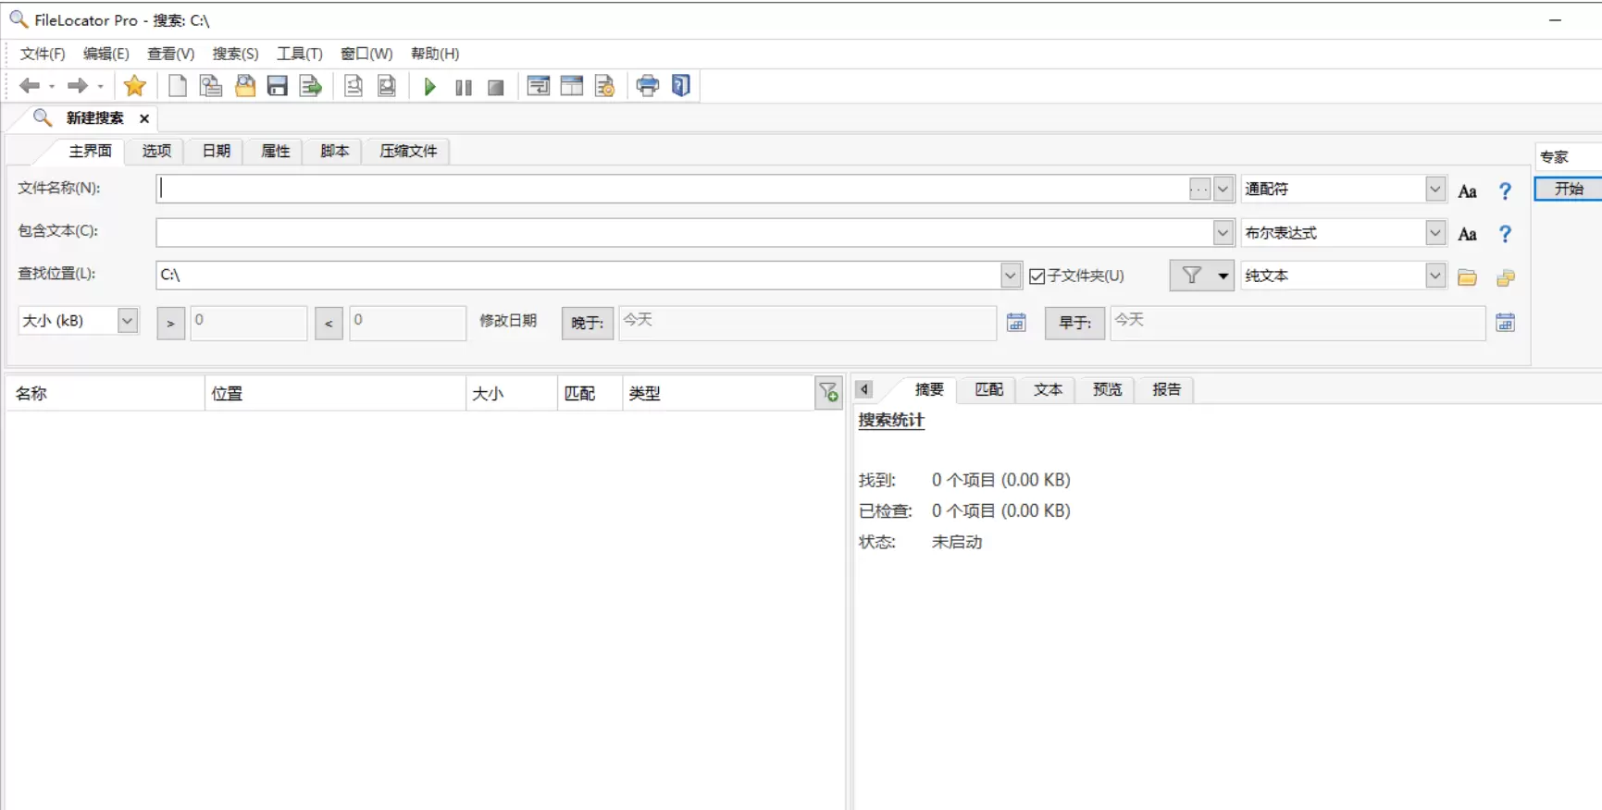Open the 纯文本 dropdown
The height and width of the screenshot is (810, 1602).
point(1435,275)
